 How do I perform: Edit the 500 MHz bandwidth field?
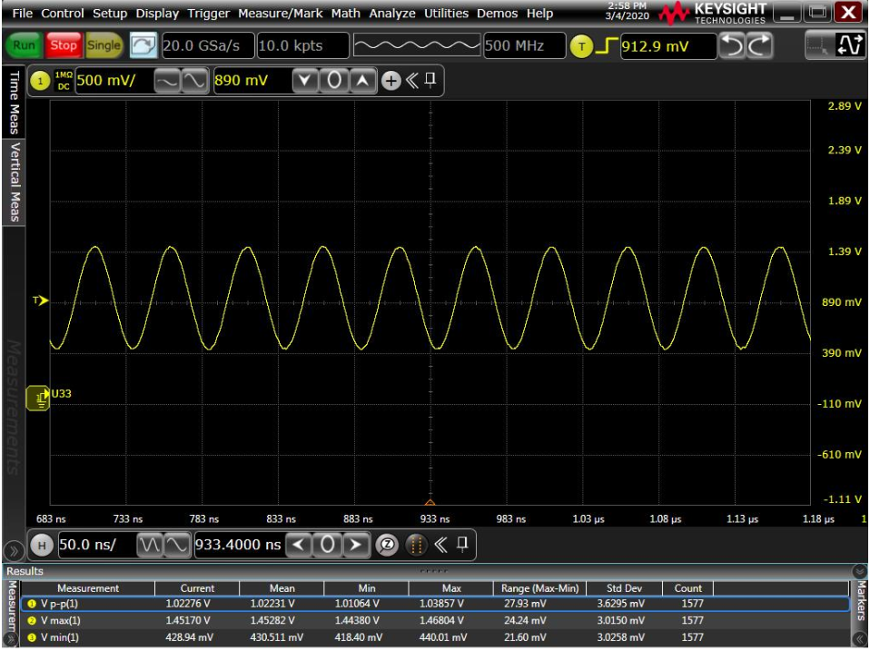(524, 46)
